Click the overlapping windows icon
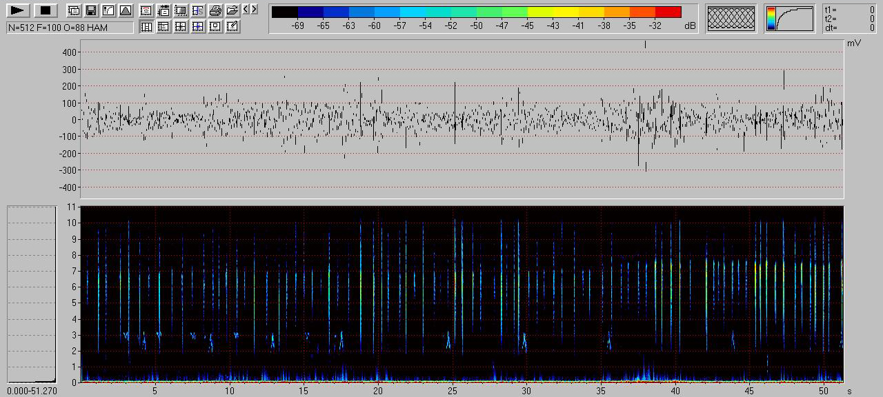Viewport: 883px width, 397px height. point(73,10)
